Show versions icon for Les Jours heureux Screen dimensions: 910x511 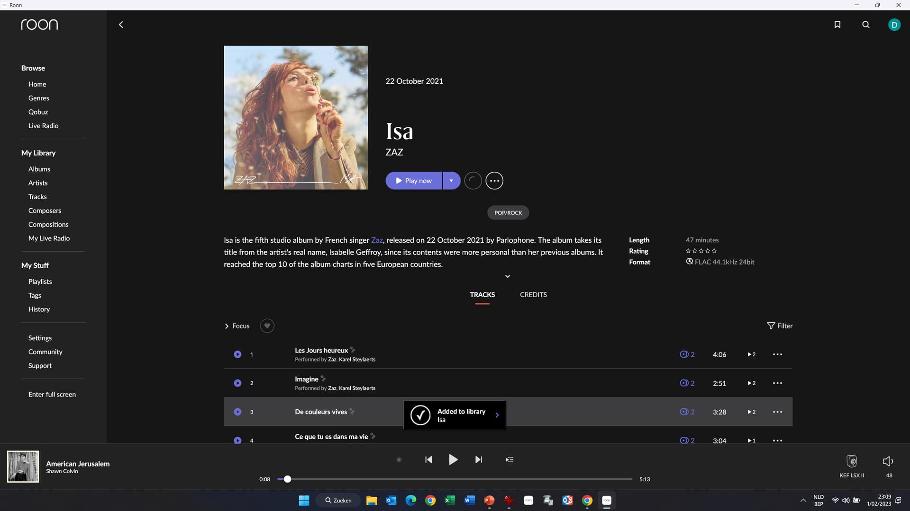click(687, 354)
